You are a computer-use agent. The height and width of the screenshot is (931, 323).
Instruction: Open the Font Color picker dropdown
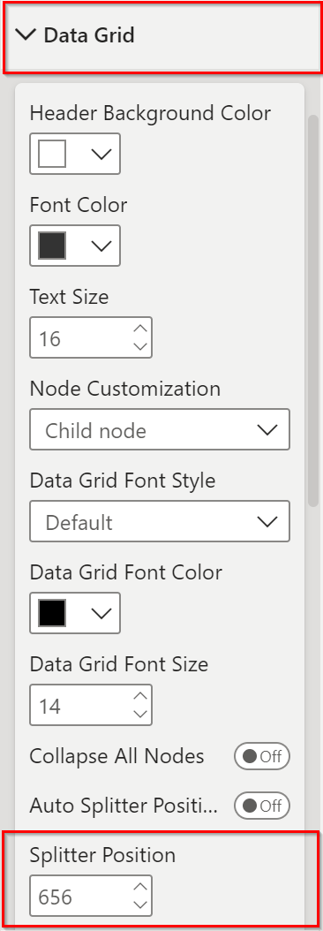coord(101,246)
